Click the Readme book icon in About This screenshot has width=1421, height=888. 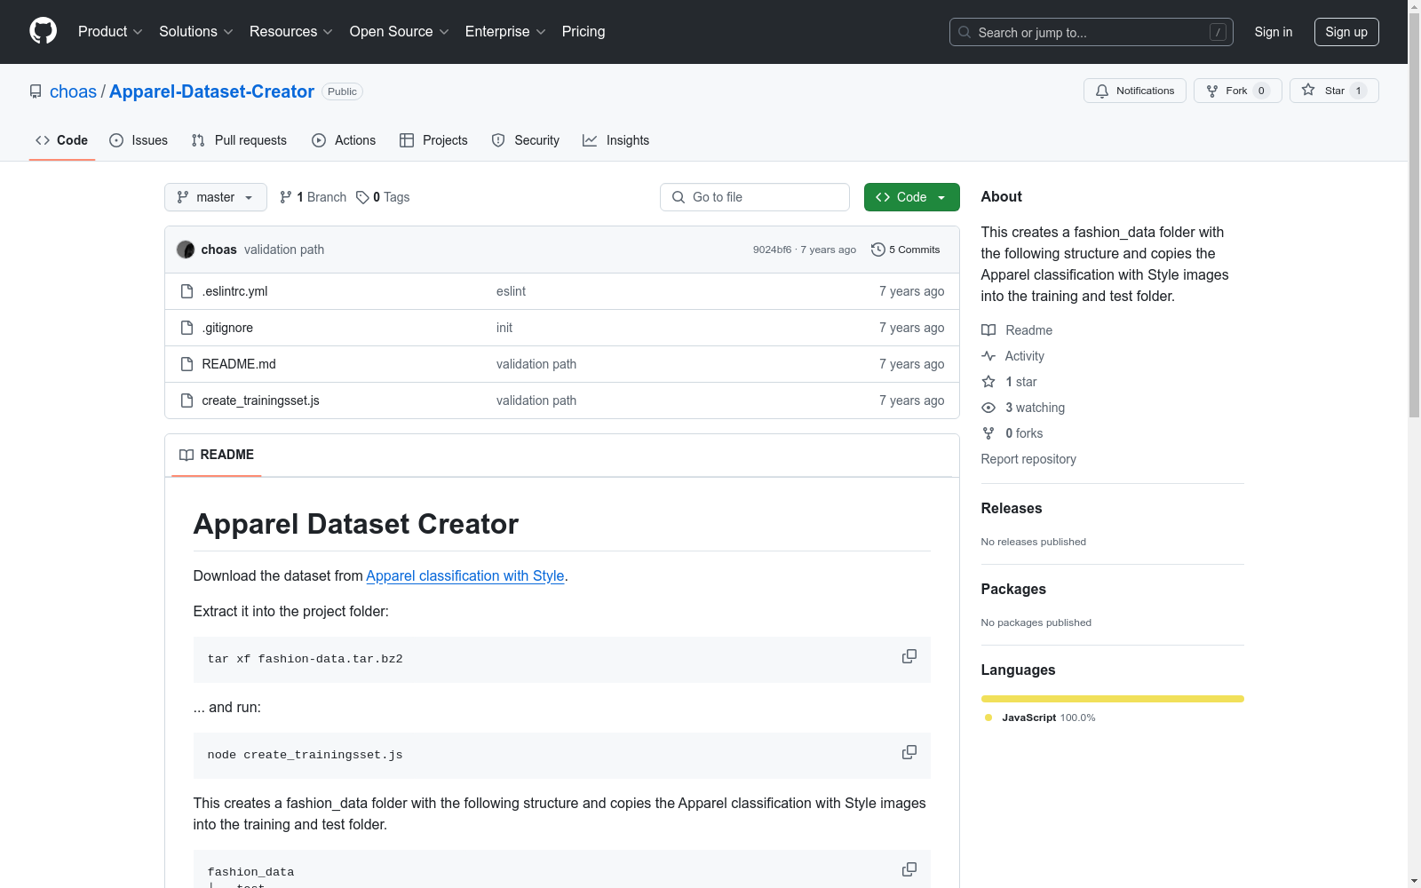(x=988, y=330)
